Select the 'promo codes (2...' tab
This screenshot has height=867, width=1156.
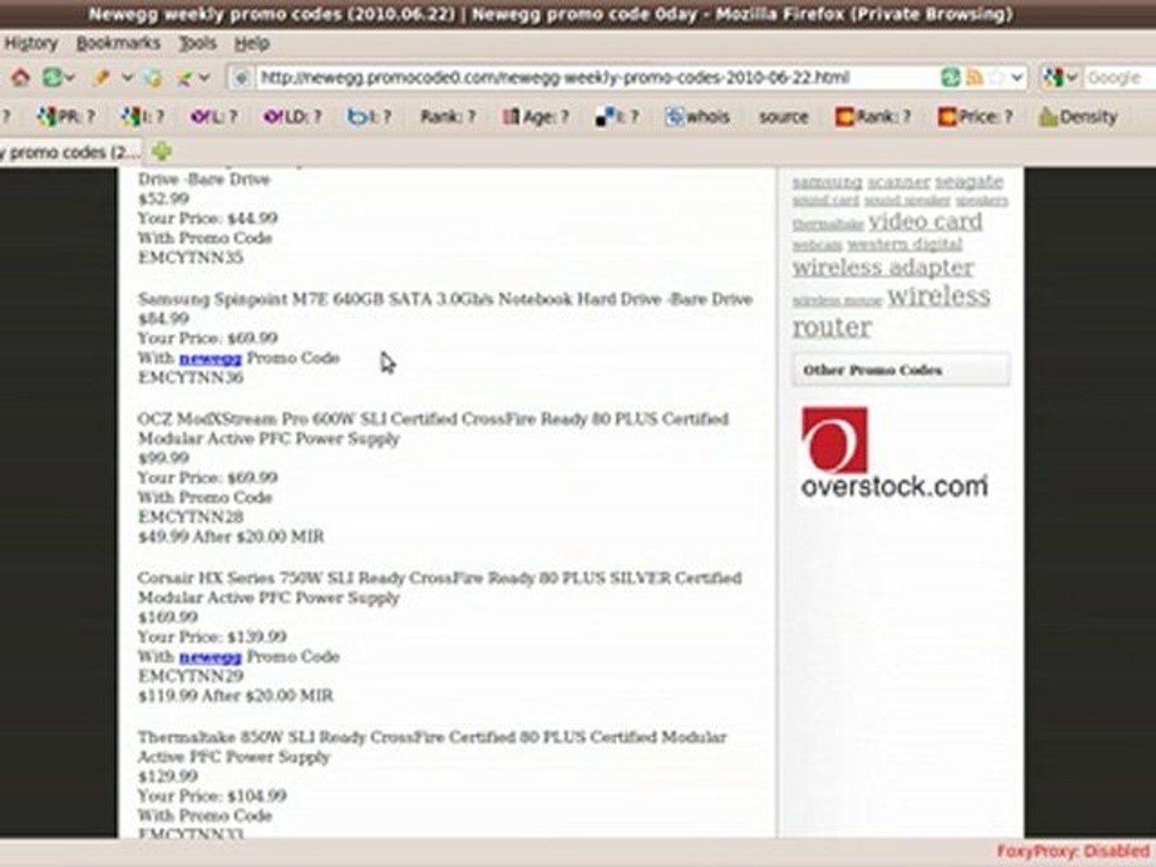pyautogui.click(x=71, y=152)
